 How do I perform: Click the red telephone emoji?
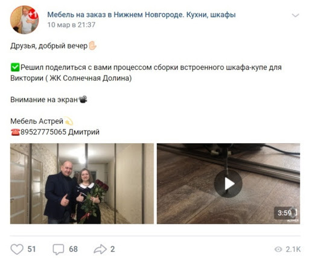click(15, 132)
